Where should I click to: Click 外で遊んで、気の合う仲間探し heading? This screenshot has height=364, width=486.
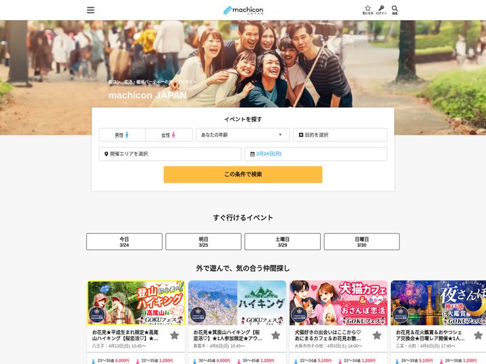click(243, 268)
